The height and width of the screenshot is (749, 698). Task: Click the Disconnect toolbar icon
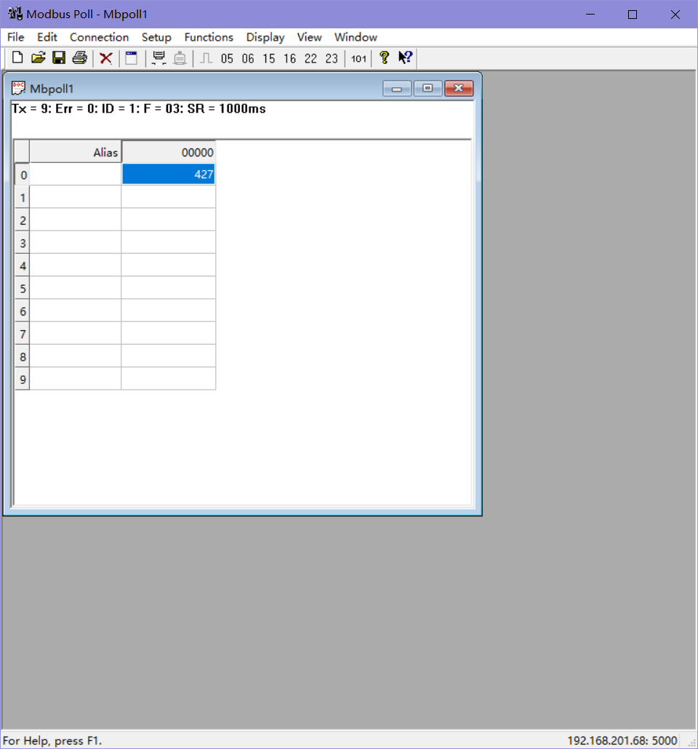click(180, 57)
